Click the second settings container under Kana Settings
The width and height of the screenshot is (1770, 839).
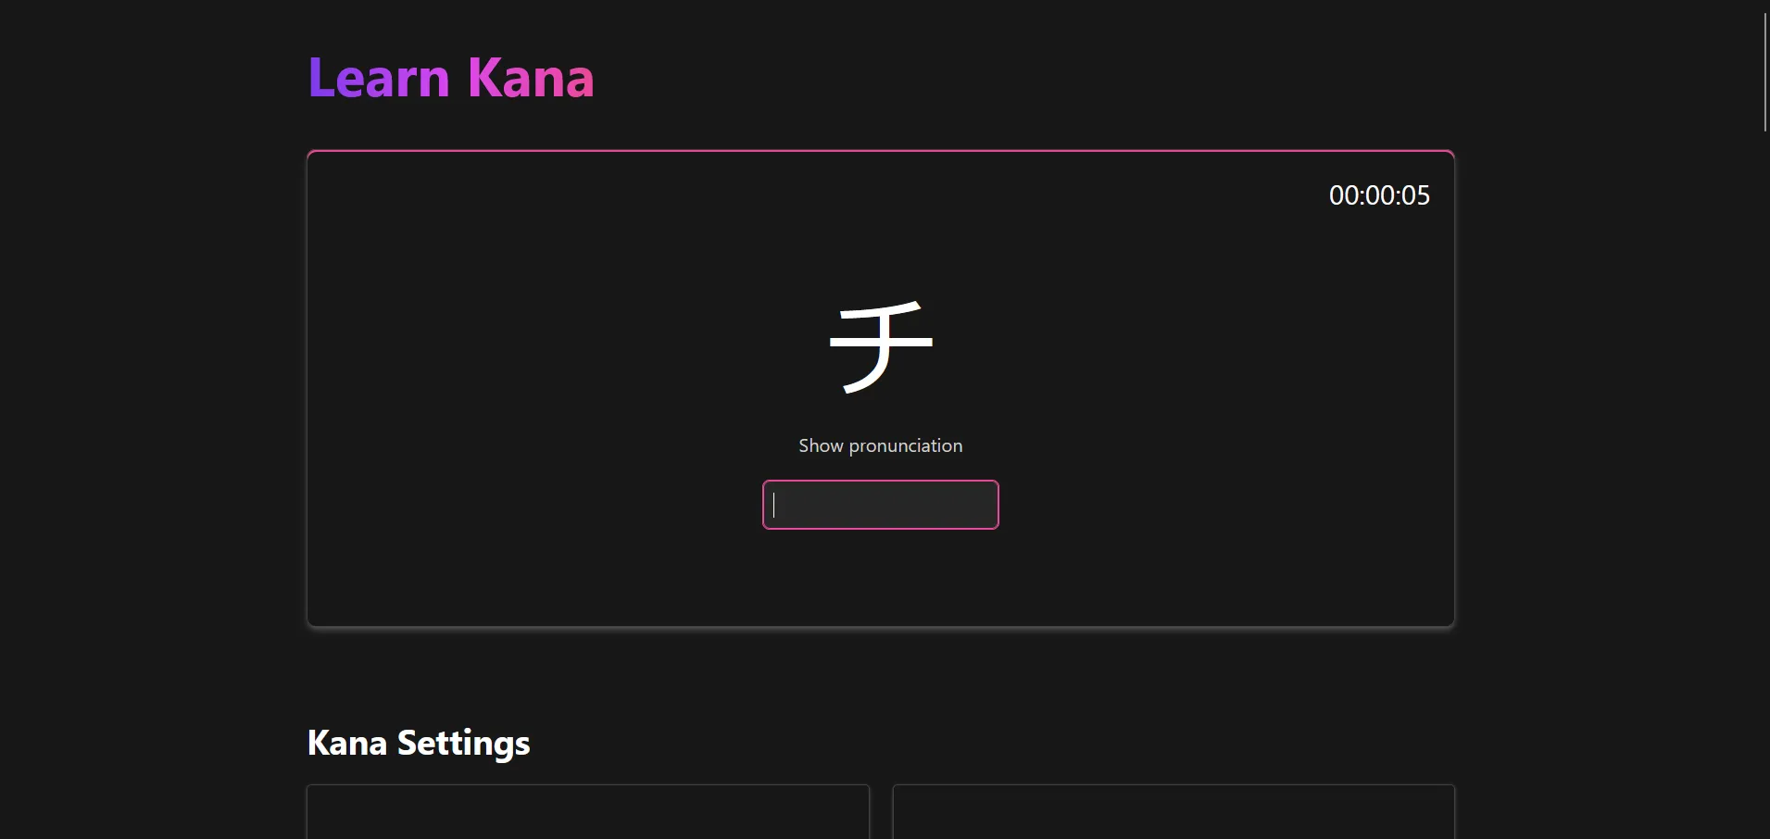coord(1173,815)
